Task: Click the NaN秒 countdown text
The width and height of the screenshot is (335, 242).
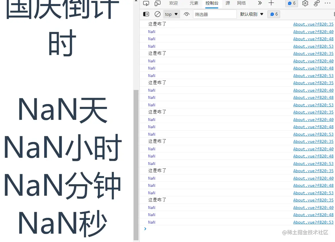Action: (x=63, y=223)
